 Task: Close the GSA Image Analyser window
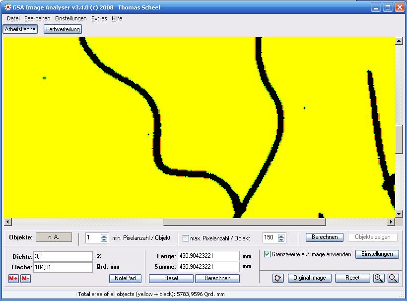pos(400,7)
